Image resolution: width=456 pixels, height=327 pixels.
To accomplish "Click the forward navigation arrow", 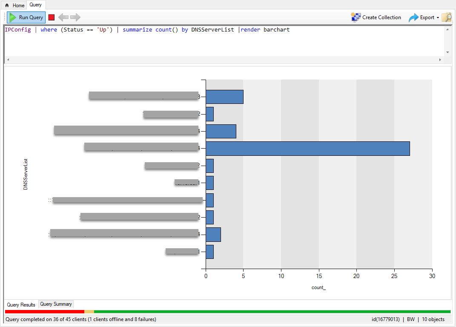I will point(75,17).
